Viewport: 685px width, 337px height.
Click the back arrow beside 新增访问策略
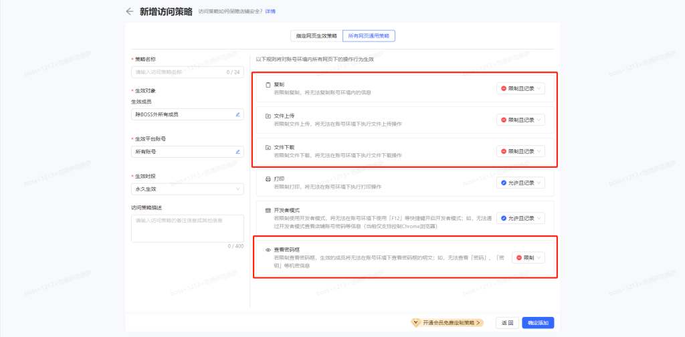130,11
